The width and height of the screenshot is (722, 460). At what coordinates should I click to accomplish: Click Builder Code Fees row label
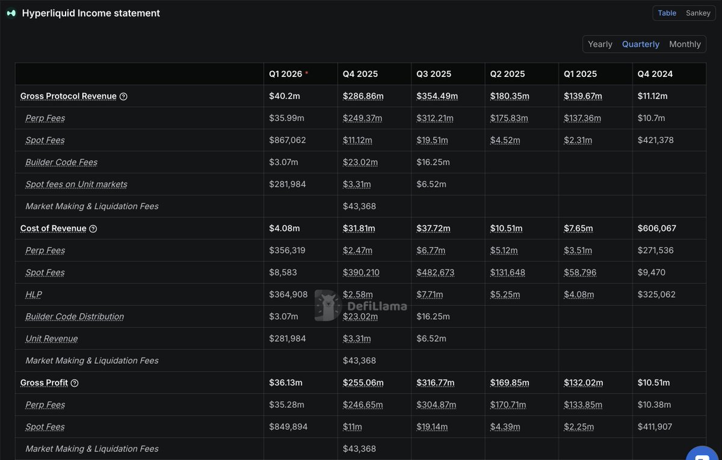(x=61, y=162)
